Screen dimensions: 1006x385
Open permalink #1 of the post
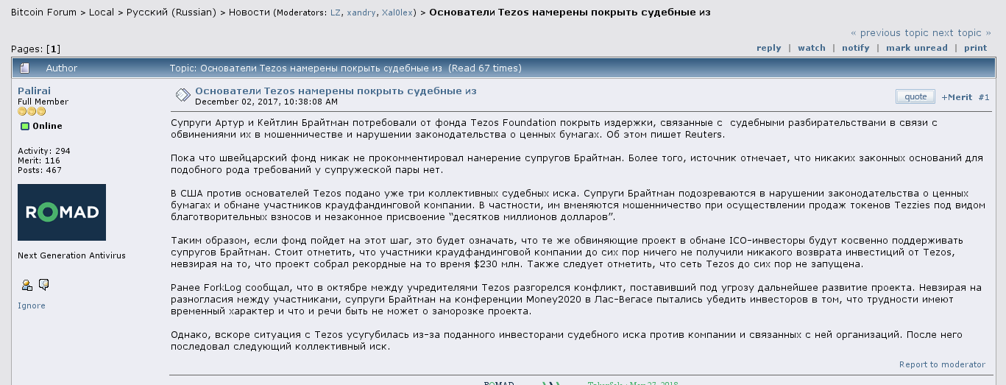pyautogui.click(x=984, y=97)
